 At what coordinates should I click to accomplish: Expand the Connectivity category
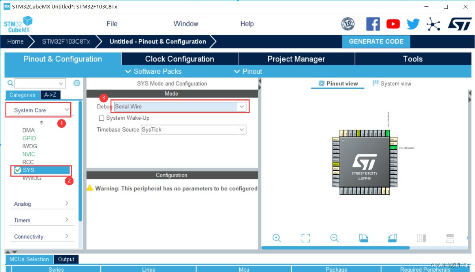[x=41, y=237]
